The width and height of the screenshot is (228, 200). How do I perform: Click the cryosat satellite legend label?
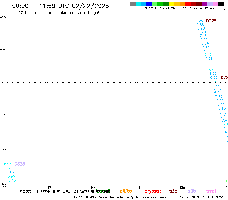153,191
